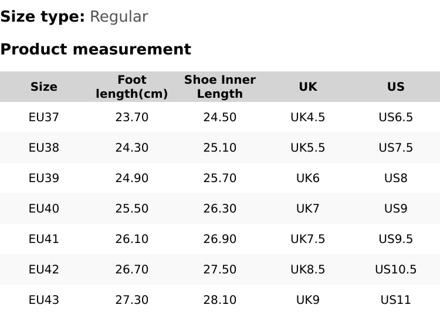This screenshot has height=315, width=440.
Task: Click the UK4.5 cell
Action: click(x=308, y=117)
